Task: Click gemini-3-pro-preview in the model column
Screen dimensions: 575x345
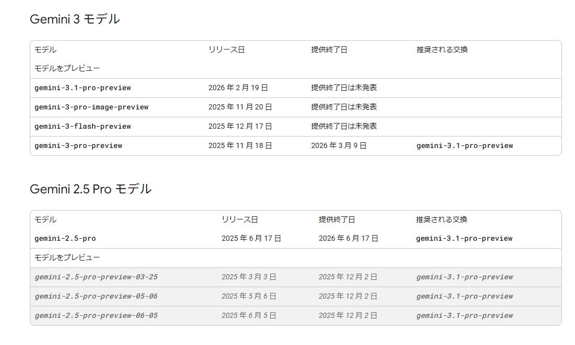Action: pyautogui.click(x=78, y=145)
